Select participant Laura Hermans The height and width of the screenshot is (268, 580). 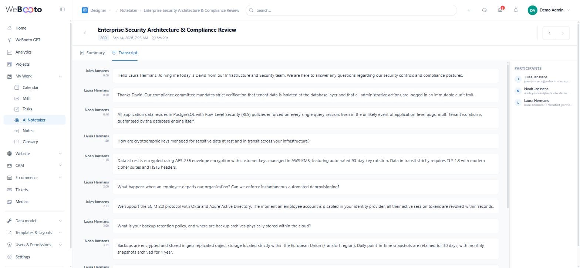coord(543,103)
